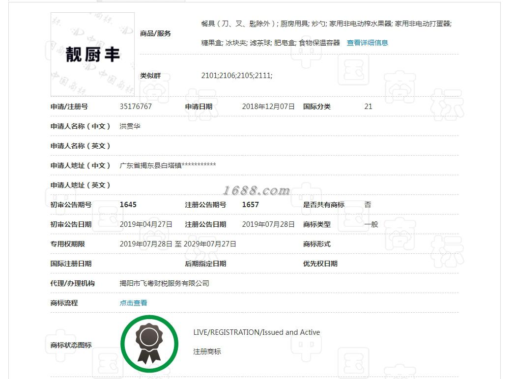Viewport: 512px width, 379px height.
Task: Click the goods list starting with 餐具
Action: pos(326,24)
